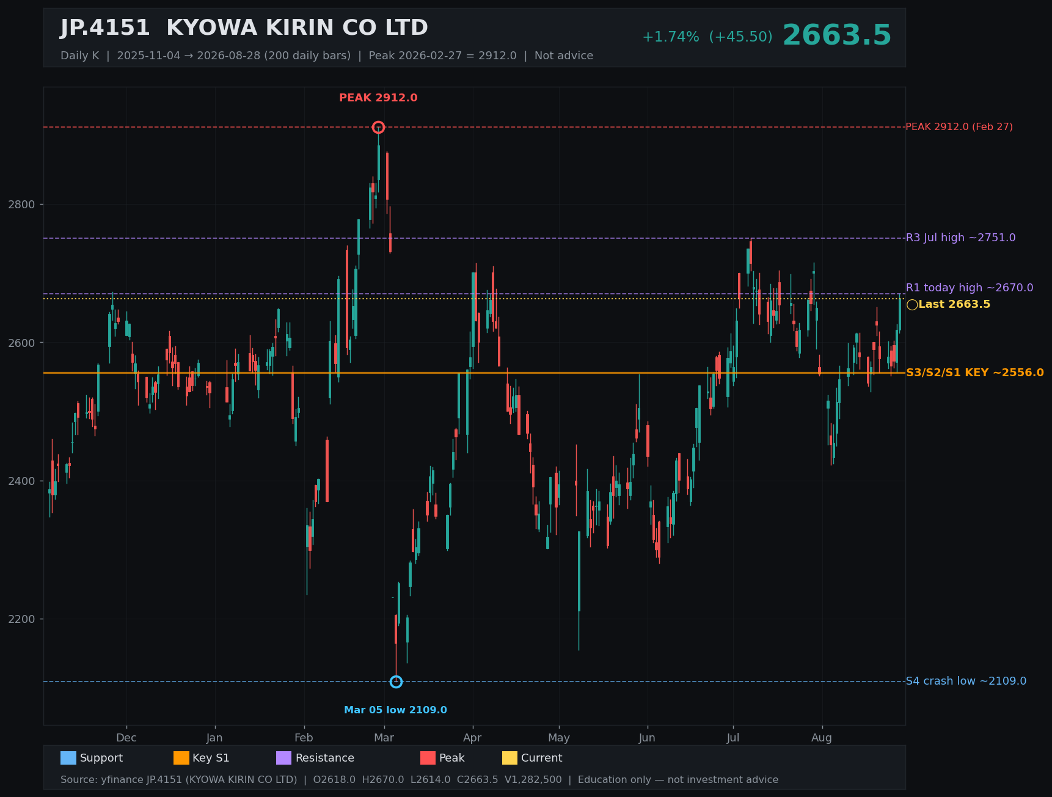Viewport: 1052px width, 797px height.
Task: Select the Jun x-axis month label
Action: coord(647,738)
